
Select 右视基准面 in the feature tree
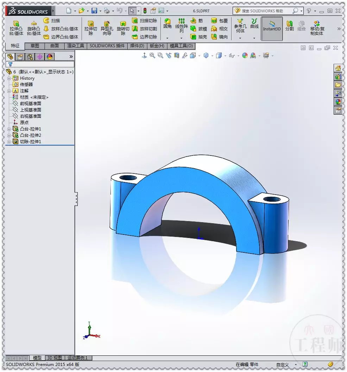click(x=30, y=116)
